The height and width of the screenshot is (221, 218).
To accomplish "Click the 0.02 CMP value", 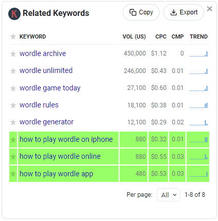I will tap(178, 122).
